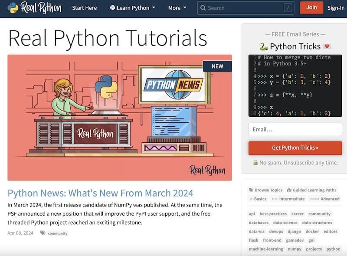Image resolution: width=347 pixels, height=256 pixels.
Task: Click the Real Python logo
Action: [35, 8]
